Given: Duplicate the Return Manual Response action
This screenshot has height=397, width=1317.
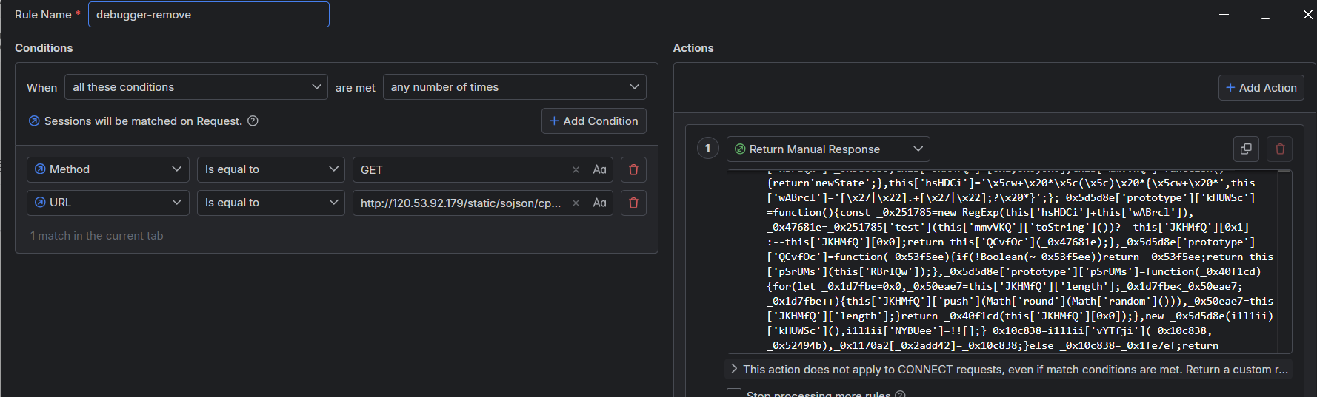Looking at the screenshot, I should (x=1246, y=149).
